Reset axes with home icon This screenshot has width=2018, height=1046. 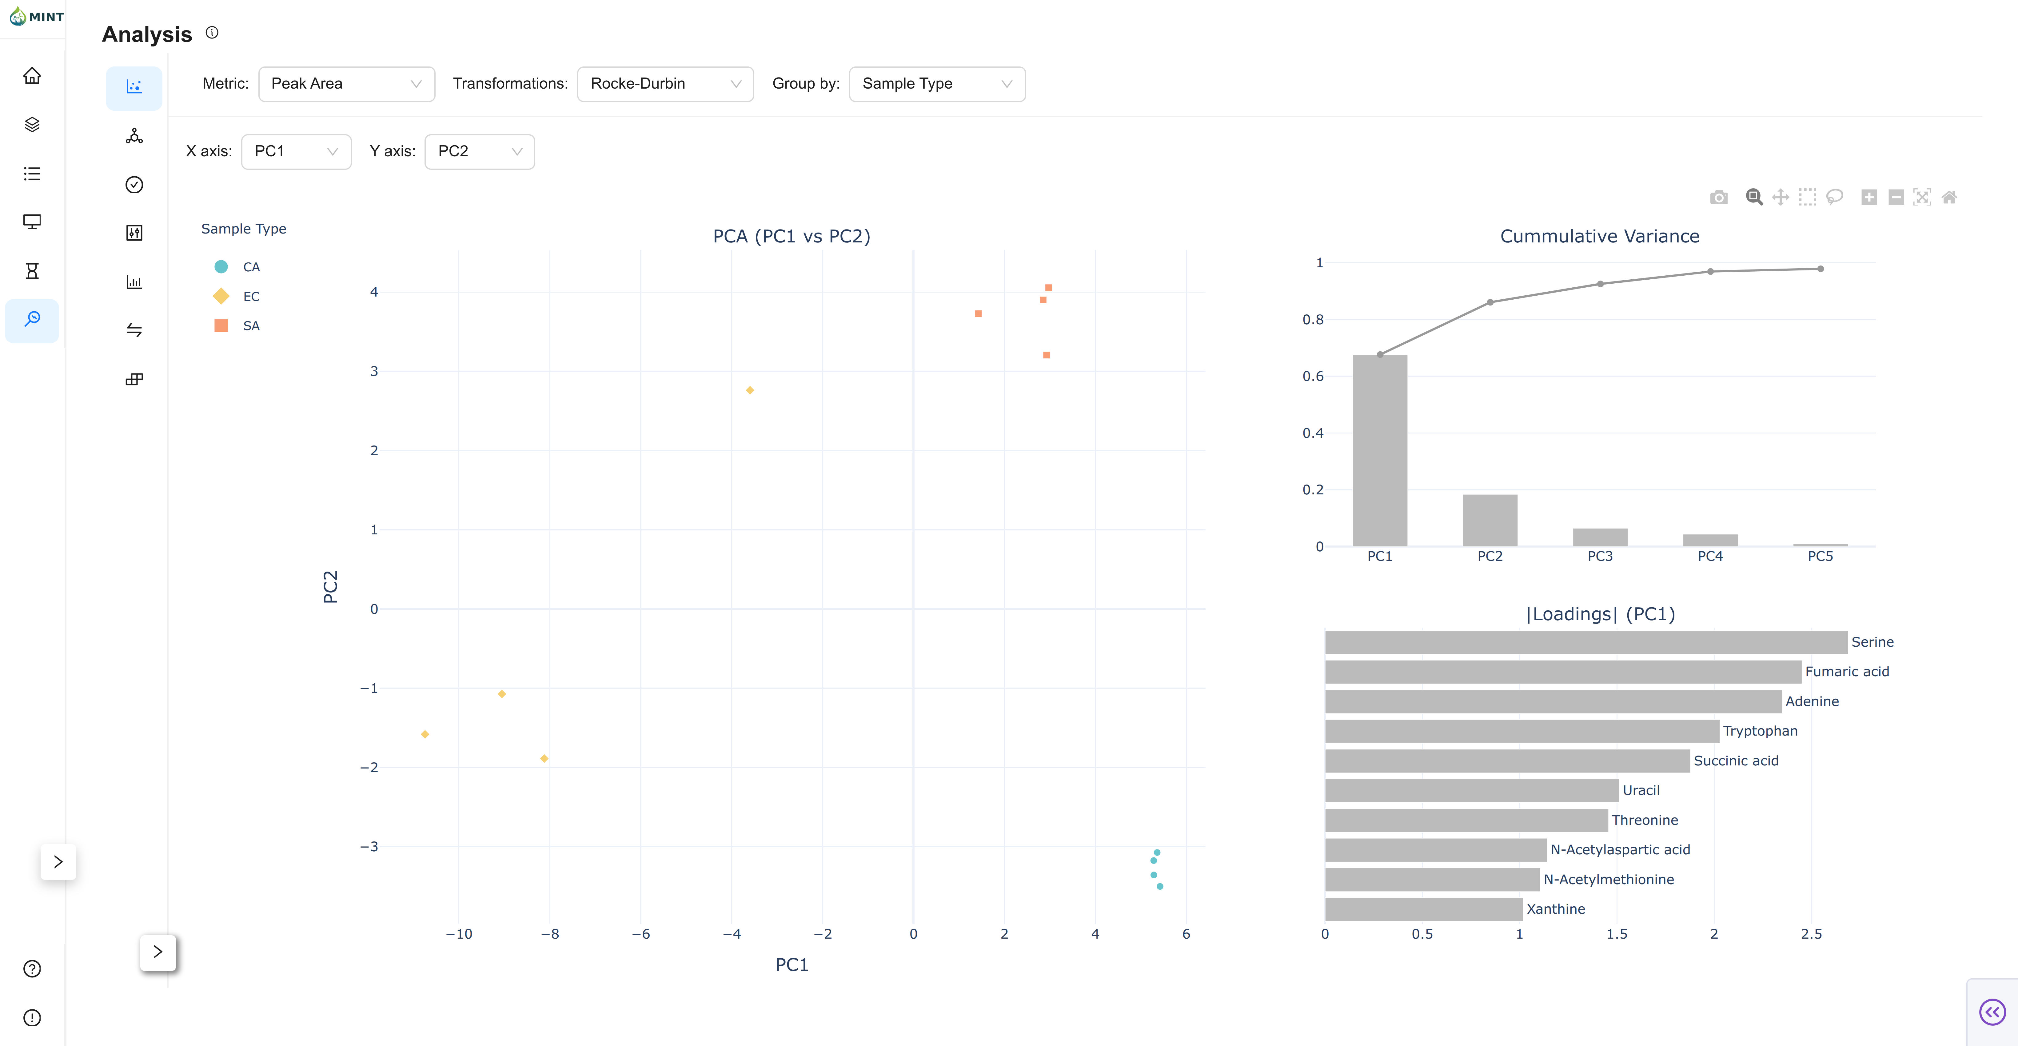point(1949,198)
